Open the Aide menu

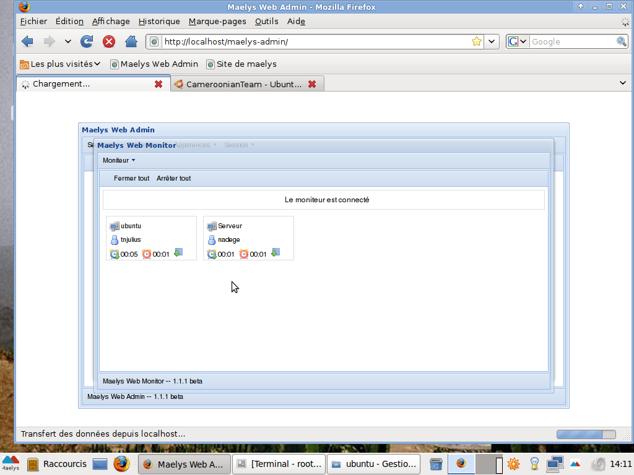coord(296,22)
